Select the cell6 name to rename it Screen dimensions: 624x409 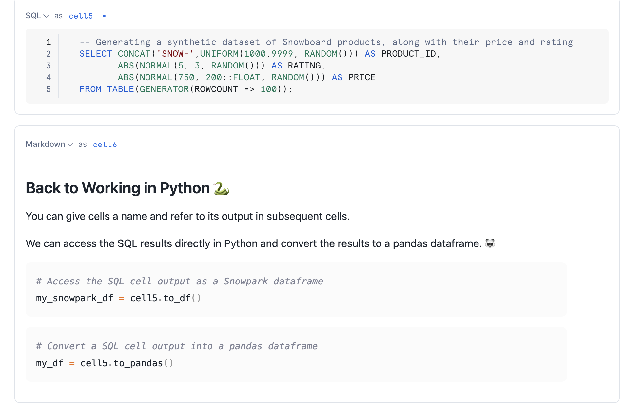click(x=105, y=145)
